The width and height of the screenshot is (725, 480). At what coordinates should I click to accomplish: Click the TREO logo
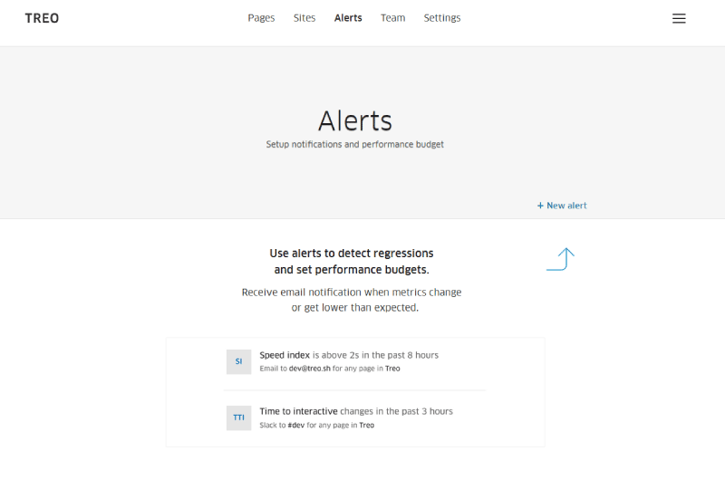click(42, 18)
